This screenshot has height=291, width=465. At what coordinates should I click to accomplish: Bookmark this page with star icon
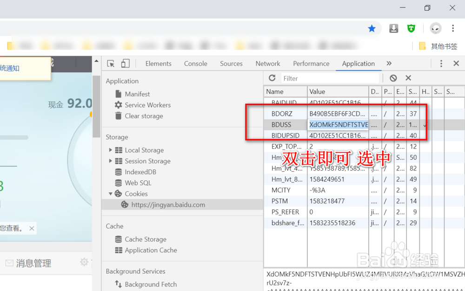(x=372, y=28)
